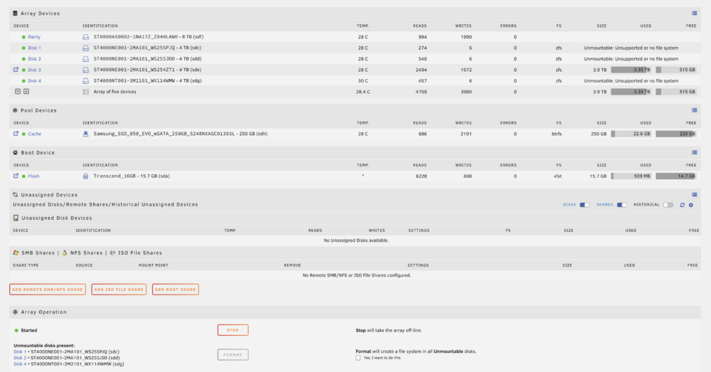Image resolution: width=711 pixels, height=372 pixels.
Task: Click the FORMAT button
Action: pyautogui.click(x=232, y=355)
